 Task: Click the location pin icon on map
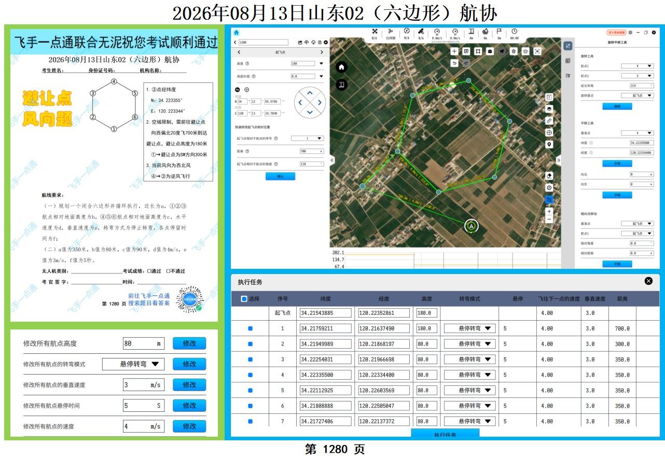point(549,145)
